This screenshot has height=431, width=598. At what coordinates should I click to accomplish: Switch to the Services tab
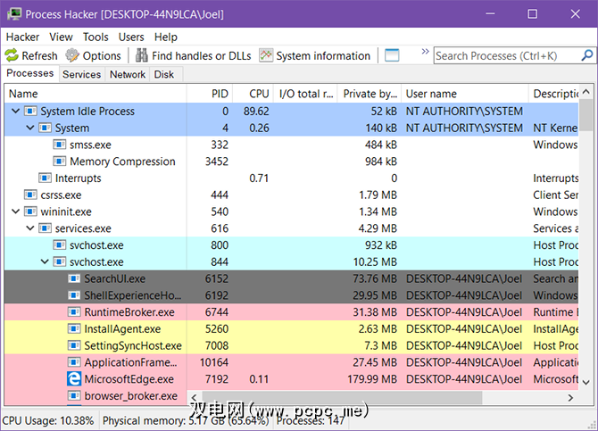(x=81, y=74)
